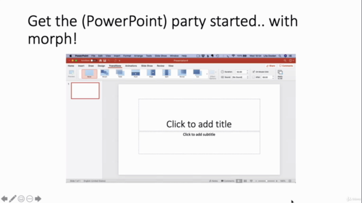Uncheck the On Mouse Click checkbox
This screenshot has width=362, height=203.
coord(253,72)
